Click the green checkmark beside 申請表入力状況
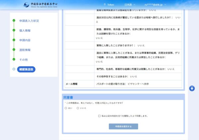 click(x=14, y=21)
